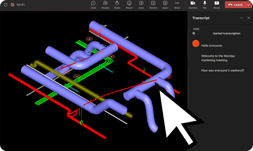This screenshot has width=253, height=151.
Task: Click the orange speaker avatar
Action: [x=195, y=43]
